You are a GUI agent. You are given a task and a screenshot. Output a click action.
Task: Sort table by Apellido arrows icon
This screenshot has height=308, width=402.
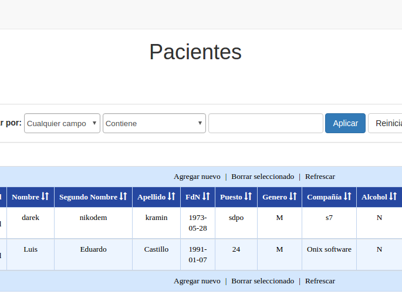[171, 197]
